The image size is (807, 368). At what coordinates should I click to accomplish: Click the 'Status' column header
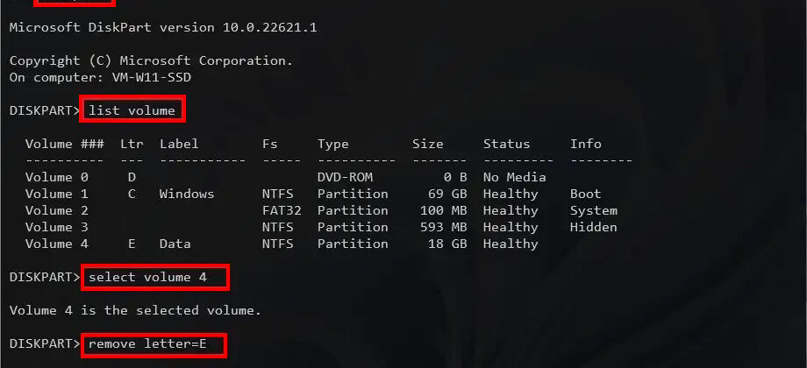pyautogui.click(x=506, y=144)
